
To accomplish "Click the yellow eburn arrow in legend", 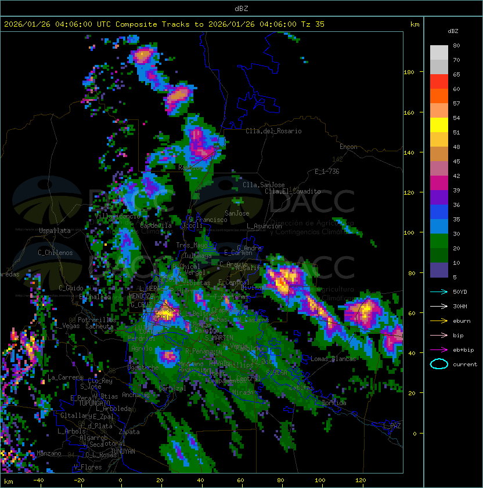I will 439,321.
